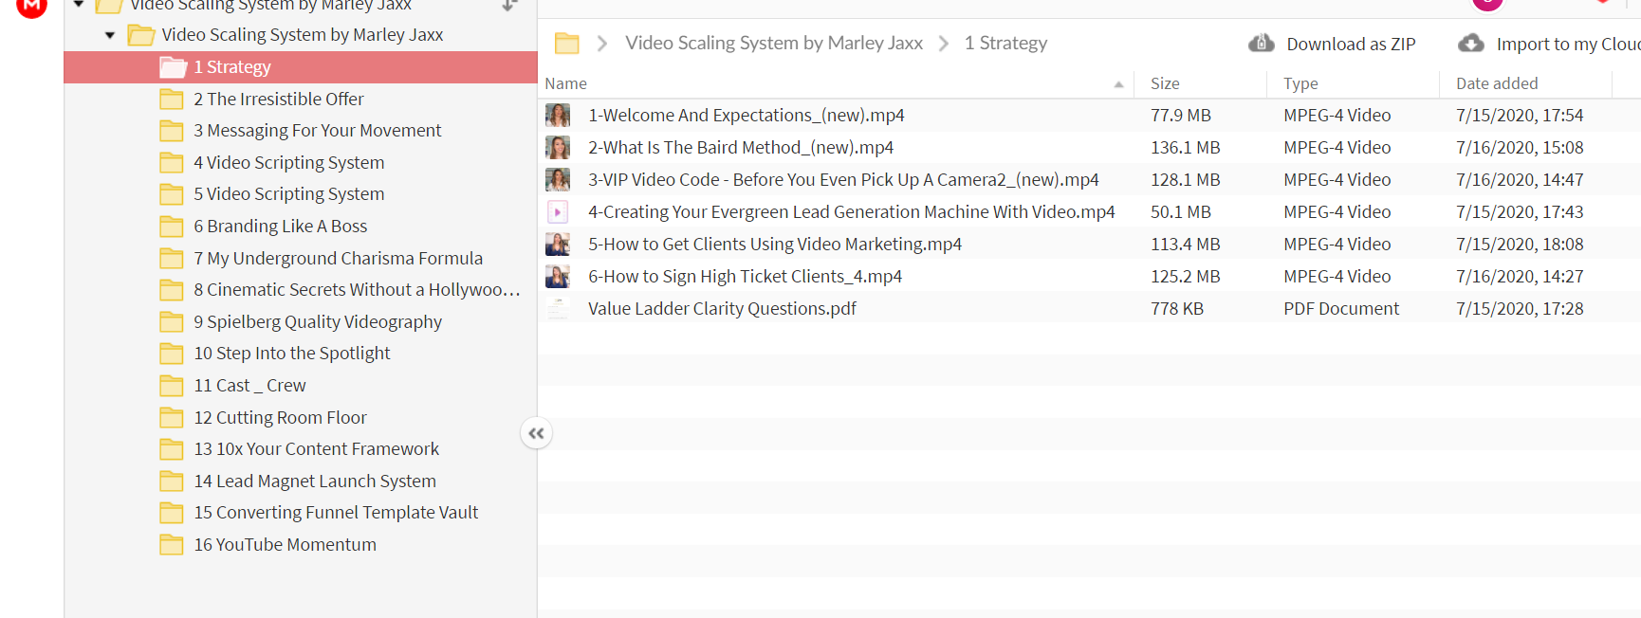Select 1 Strategy folder in tree

point(301,67)
